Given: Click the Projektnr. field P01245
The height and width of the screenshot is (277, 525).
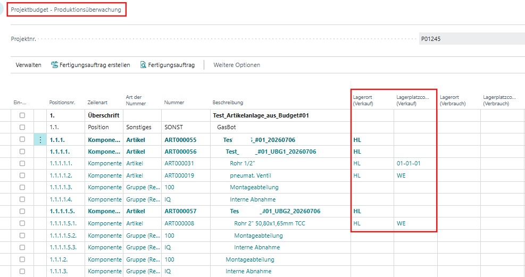Looking at the screenshot, I should pyautogui.click(x=472, y=39).
